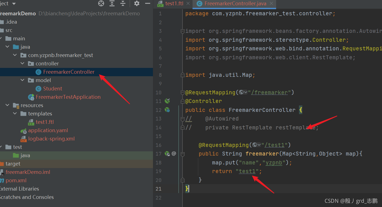
Task: Collapse the com.yzpnb.freemarker_test package
Action: tap(15, 55)
